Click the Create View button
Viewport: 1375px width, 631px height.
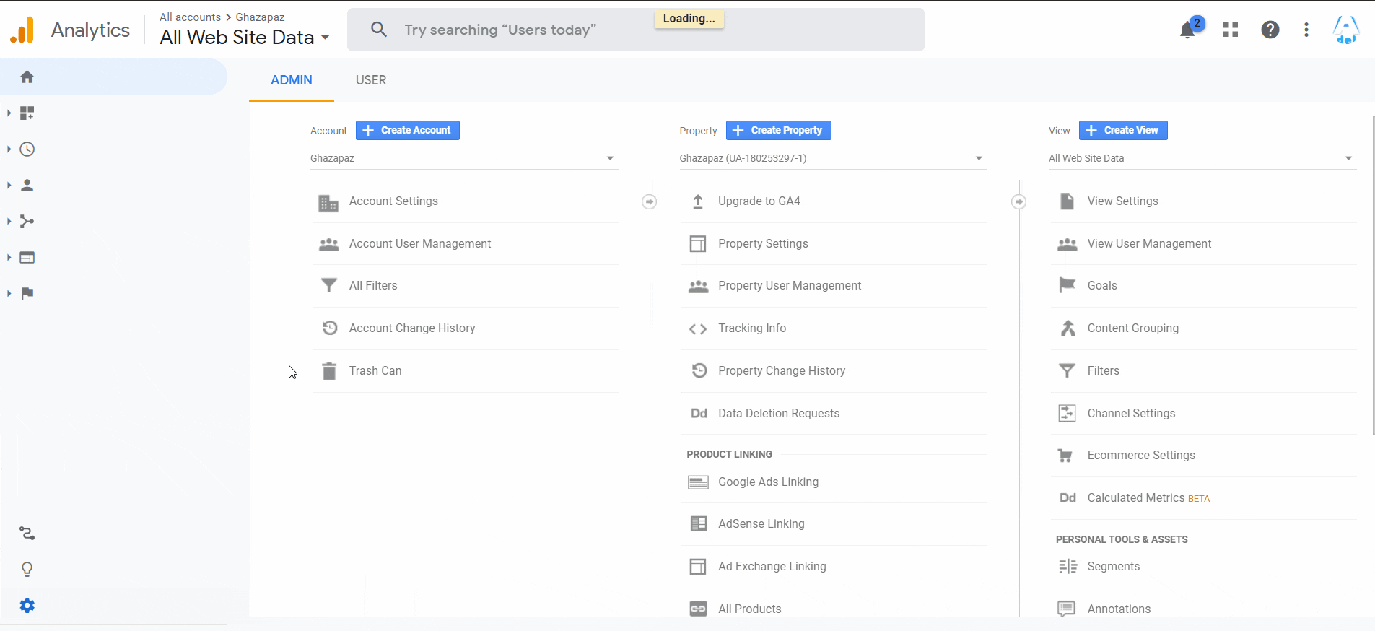1123,130
